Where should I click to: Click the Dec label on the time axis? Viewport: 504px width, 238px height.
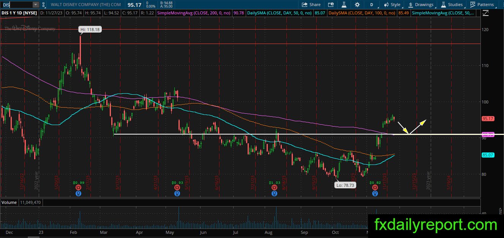click(9, 232)
